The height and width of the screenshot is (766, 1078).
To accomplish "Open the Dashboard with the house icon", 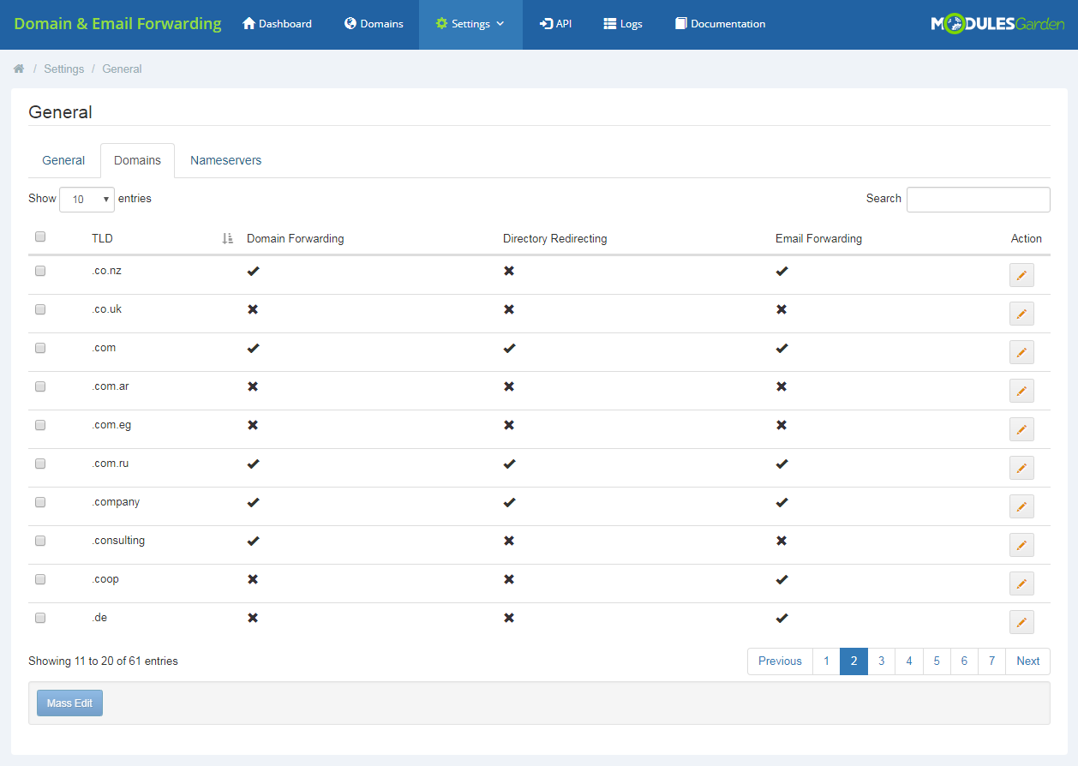I will [247, 23].
